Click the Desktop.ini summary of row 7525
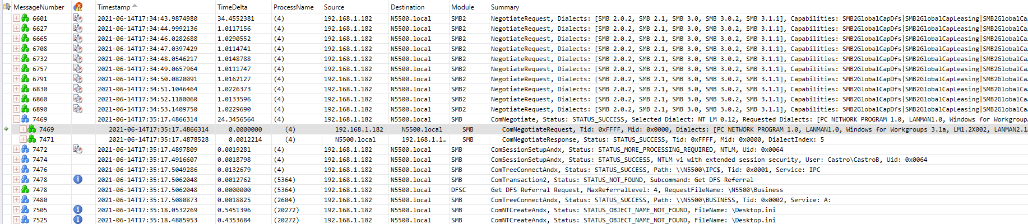1028x224 pixels. click(x=633, y=220)
